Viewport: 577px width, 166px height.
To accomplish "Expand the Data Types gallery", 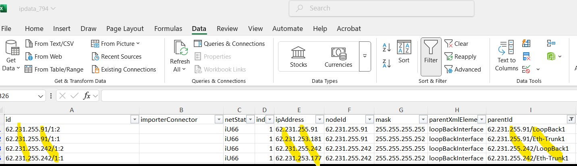I will click(x=365, y=56).
